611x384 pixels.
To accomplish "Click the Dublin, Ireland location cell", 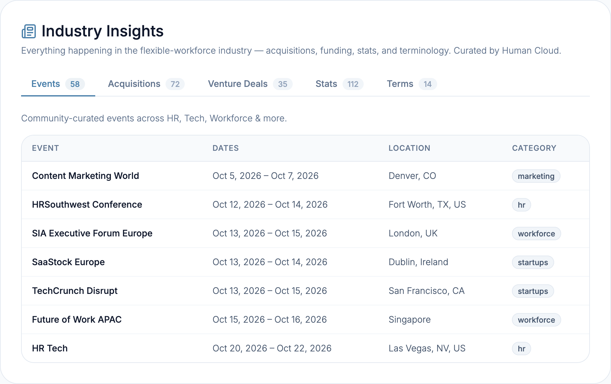I will coord(418,262).
